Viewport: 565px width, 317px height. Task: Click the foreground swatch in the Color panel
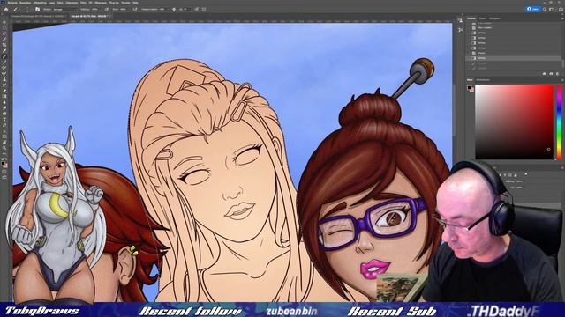pyautogui.click(x=470, y=87)
